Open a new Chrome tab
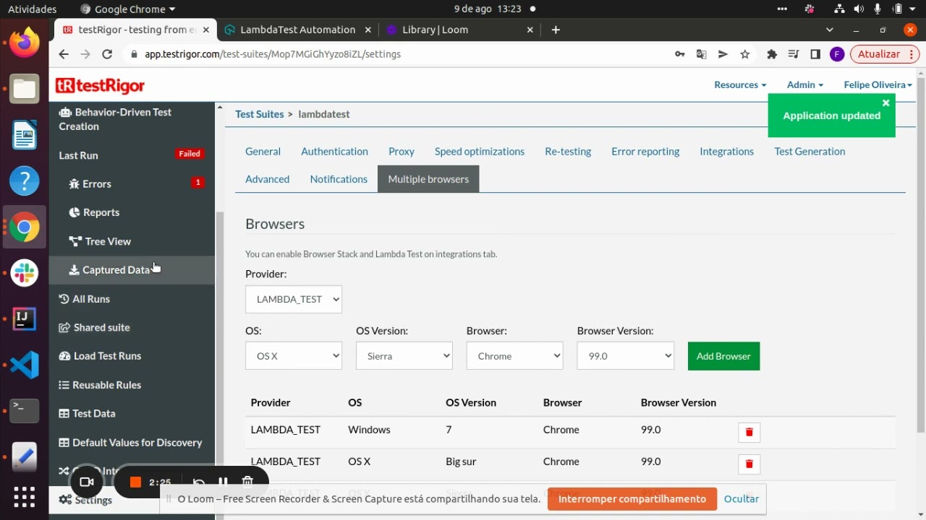Viewport: 926px width, 520px height. [x=556, y=30]
